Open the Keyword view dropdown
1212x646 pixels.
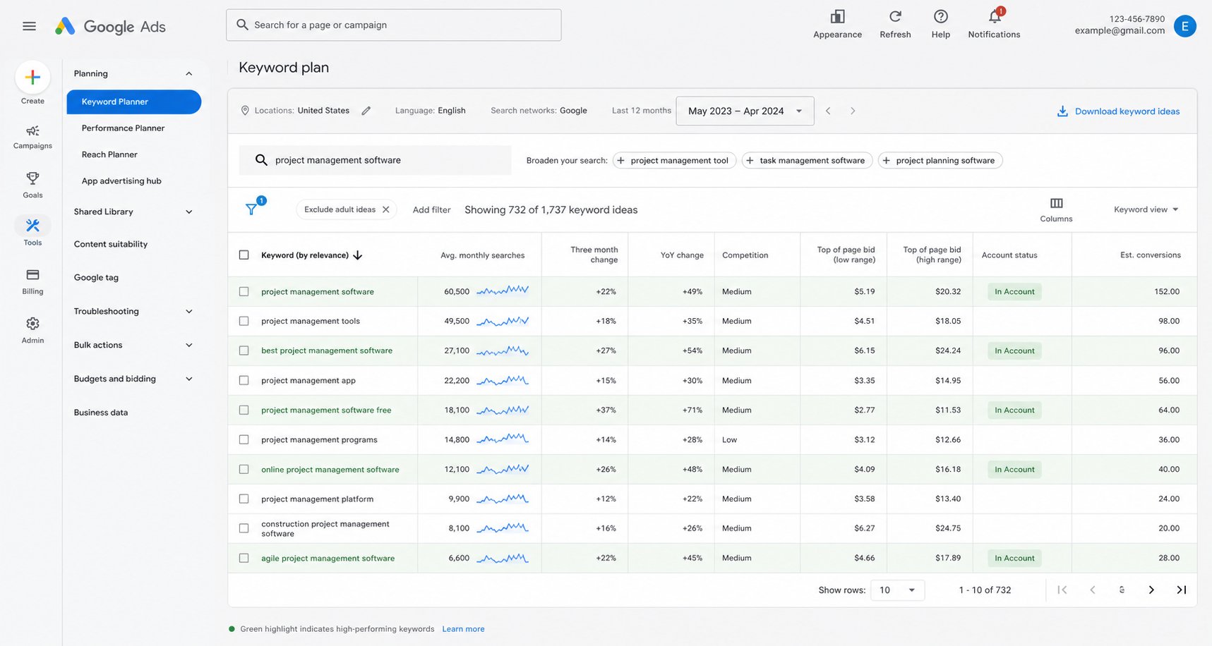coord(1146,209)
